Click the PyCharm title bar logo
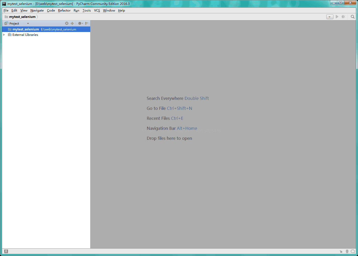 pos(4,4)
